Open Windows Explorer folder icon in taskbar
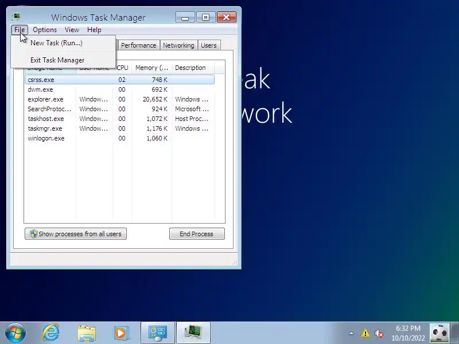The width and height of the screenshot is (459, 344). point(87,333)
